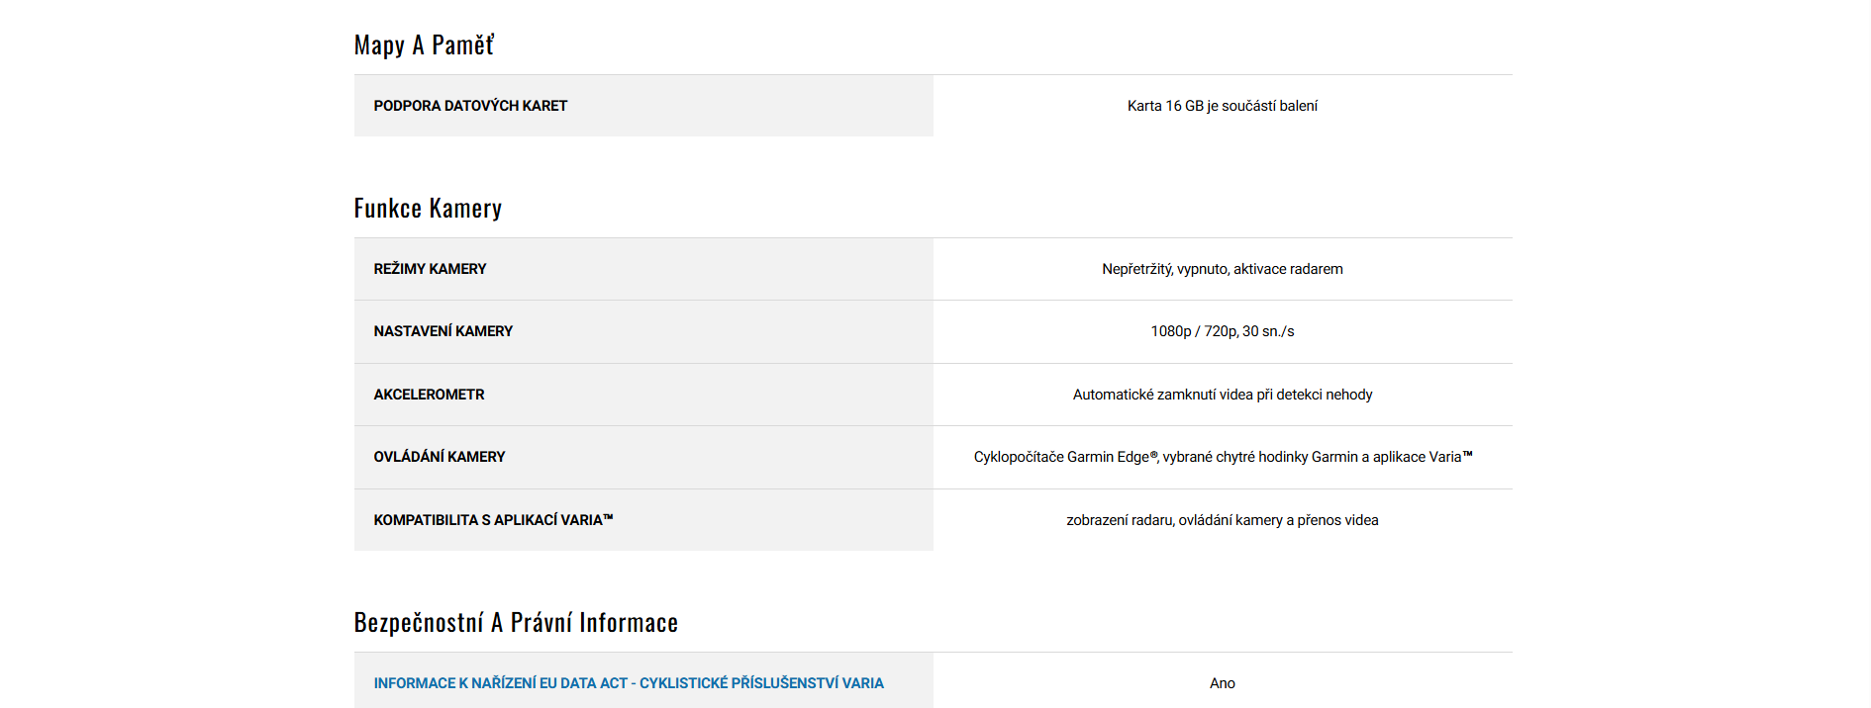This screenshot has width=1871, height=708.
Task: Click the "Automatické zamknutí videa" accelerometer value
Action: point(1222,395)
